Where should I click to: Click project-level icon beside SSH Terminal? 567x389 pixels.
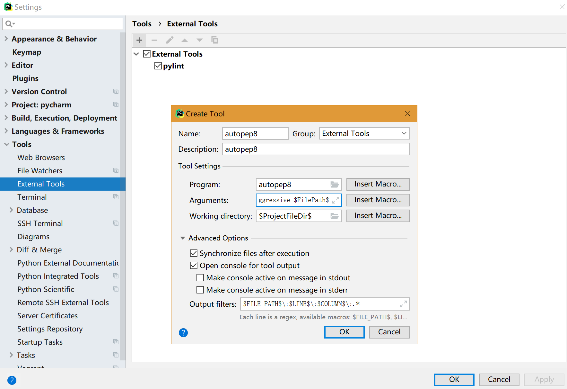click(x=116, y=223)
